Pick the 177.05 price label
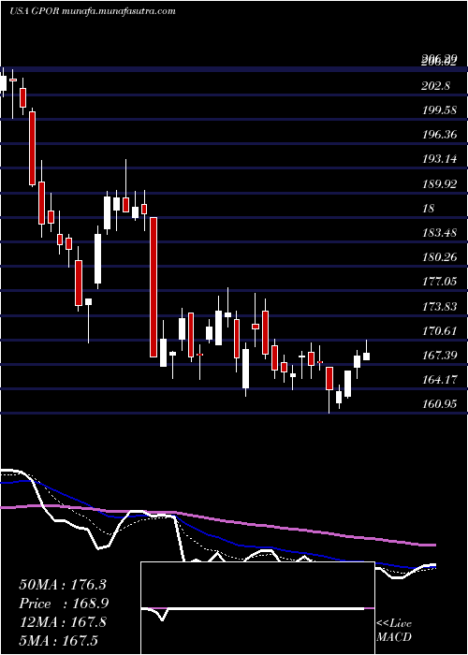Viewport: 468px width, 655px height. coord(438,282)
